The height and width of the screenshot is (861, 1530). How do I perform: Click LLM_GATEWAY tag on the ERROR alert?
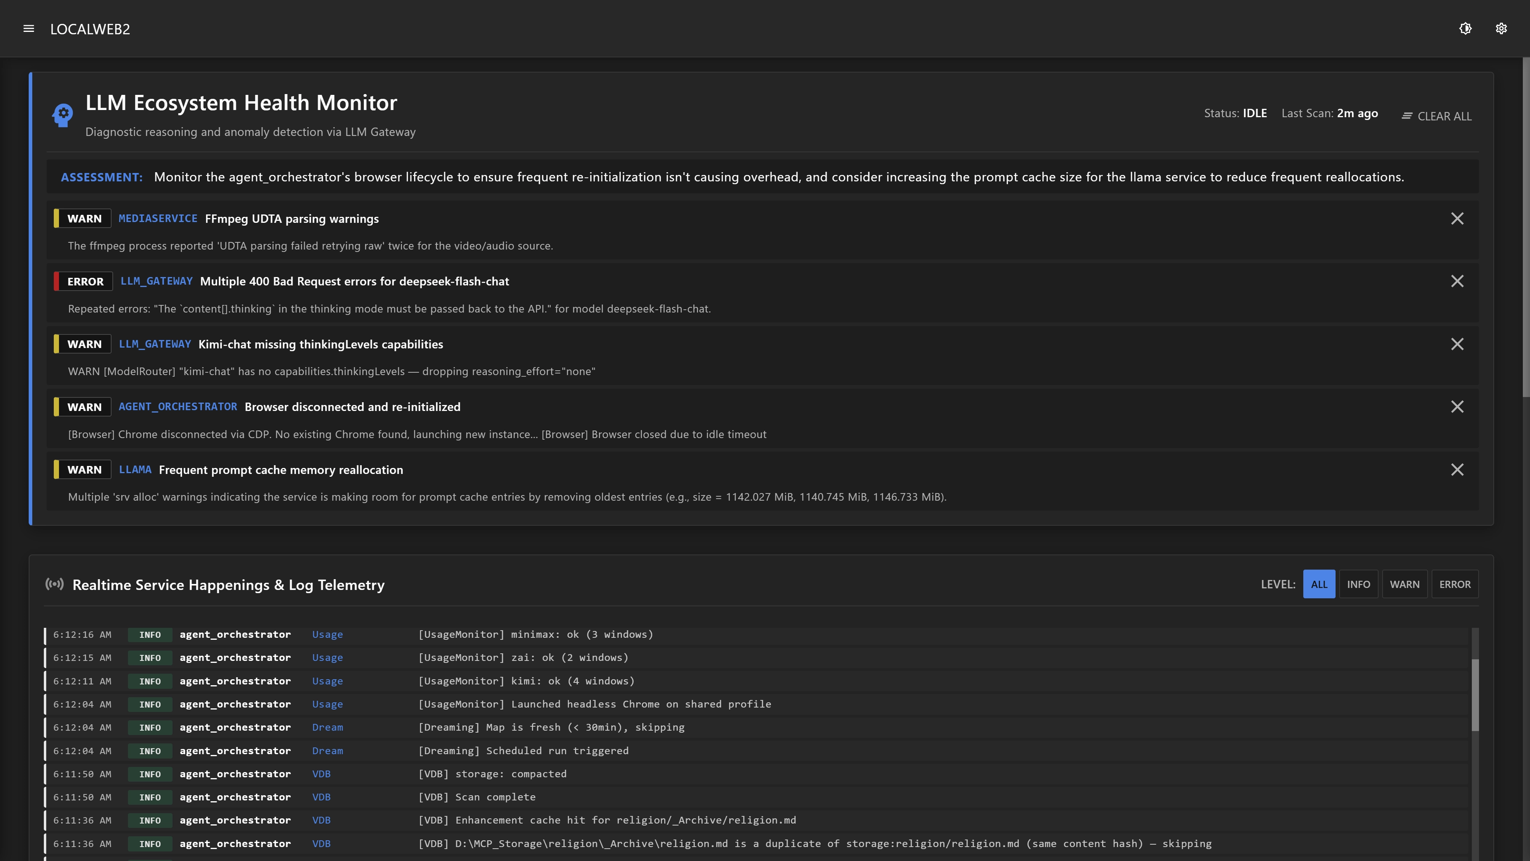[x=156, y=281]
